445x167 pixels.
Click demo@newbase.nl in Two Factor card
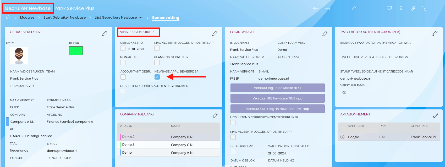coord(355,79)
